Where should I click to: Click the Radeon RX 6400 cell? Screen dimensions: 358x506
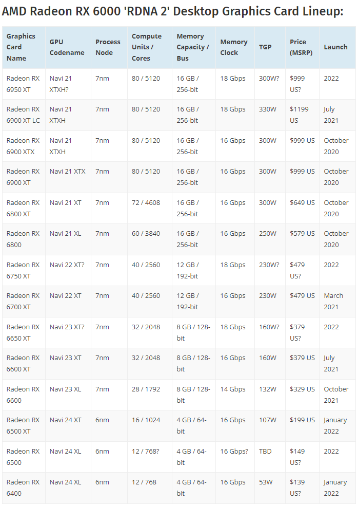(x=23, y=488)
